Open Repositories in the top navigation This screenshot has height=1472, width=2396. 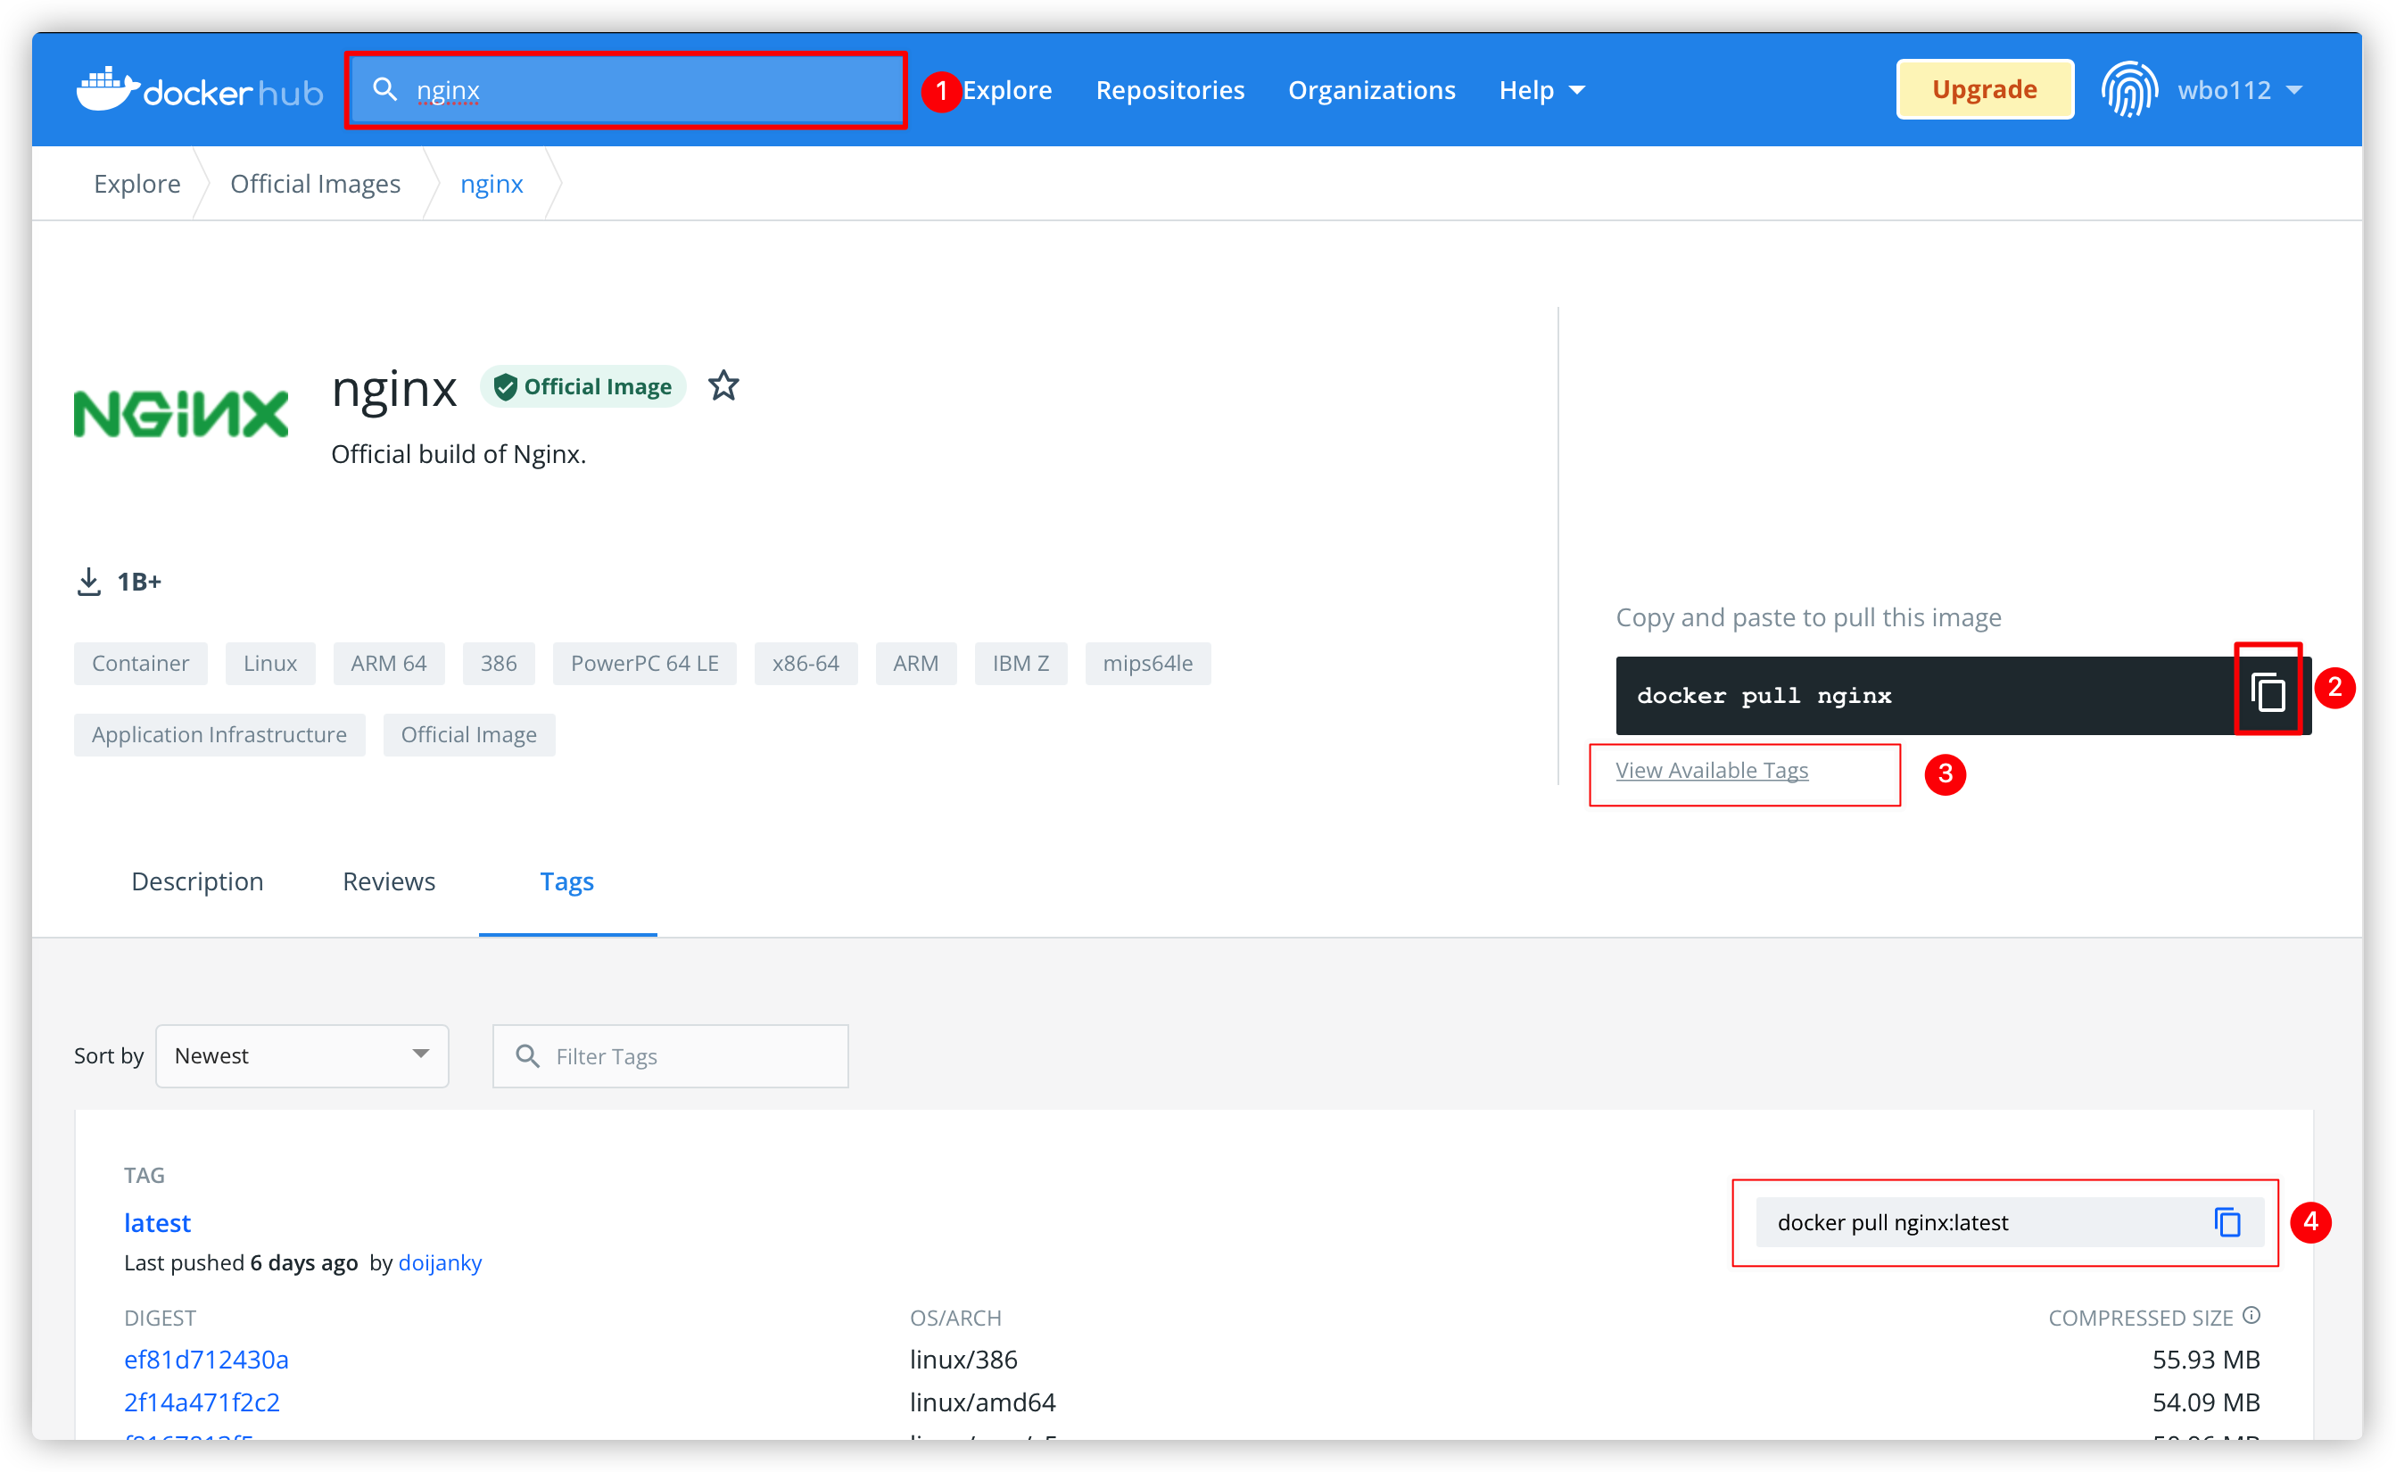(1169, 89)
